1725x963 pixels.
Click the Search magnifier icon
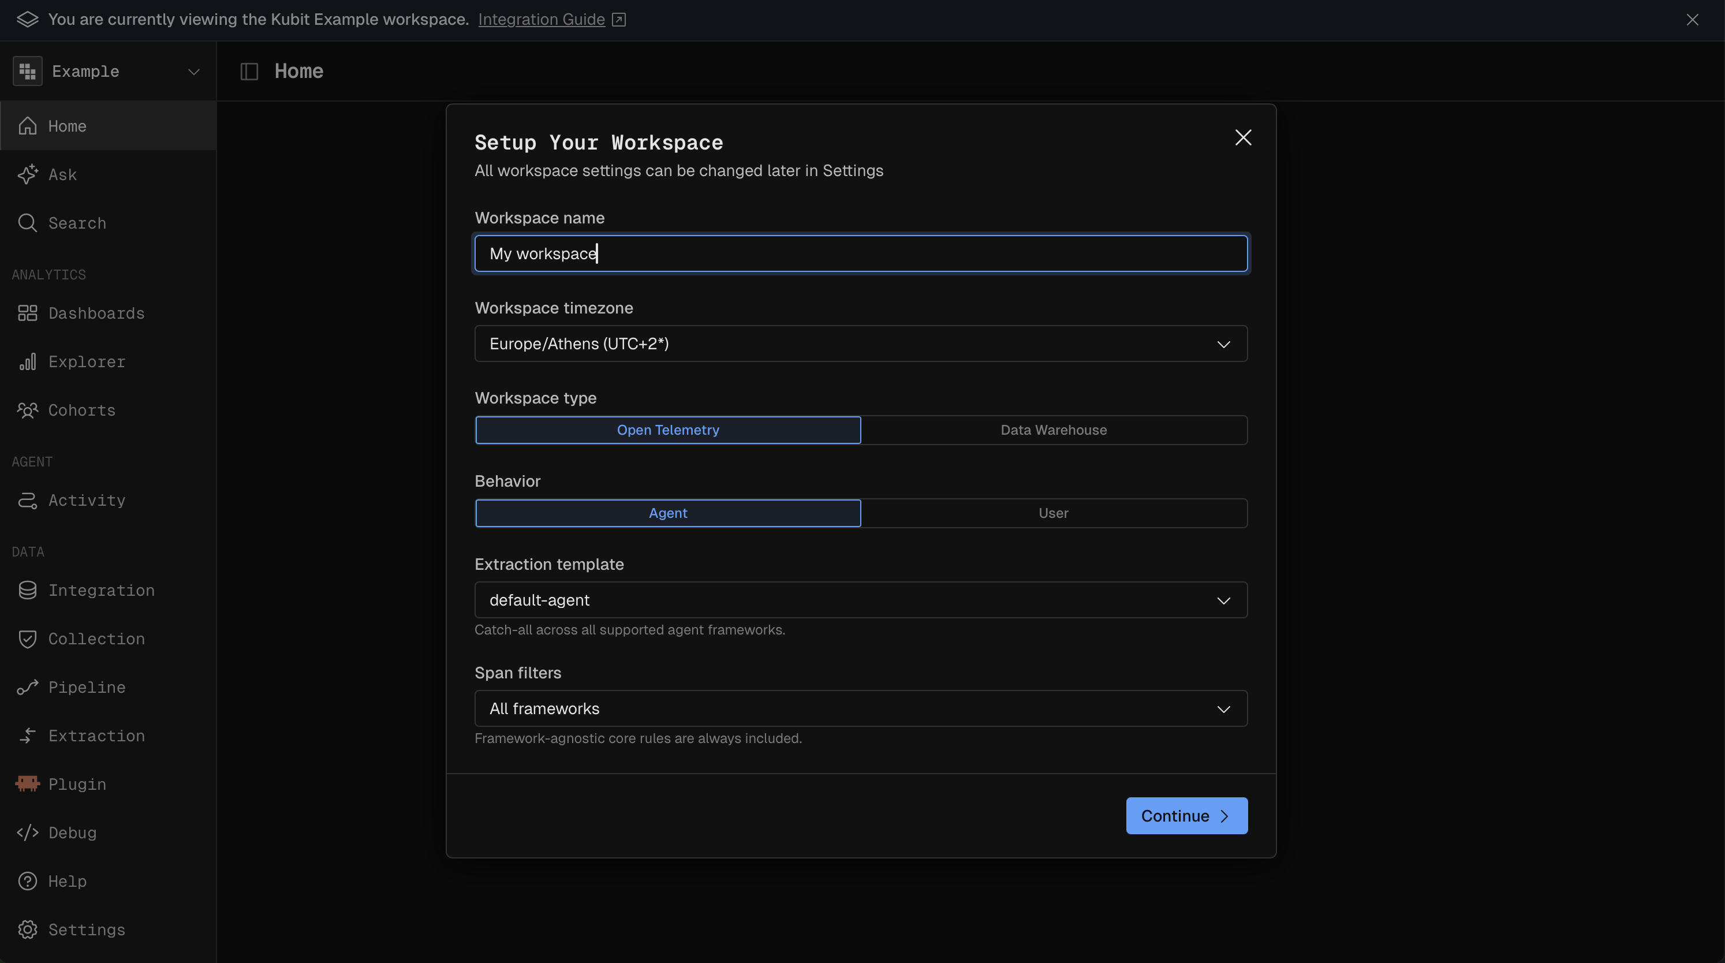point(28,223)
